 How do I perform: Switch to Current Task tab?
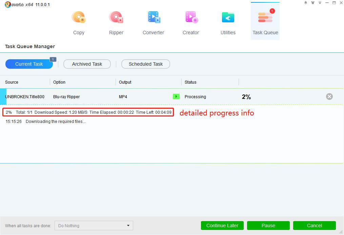29,64
